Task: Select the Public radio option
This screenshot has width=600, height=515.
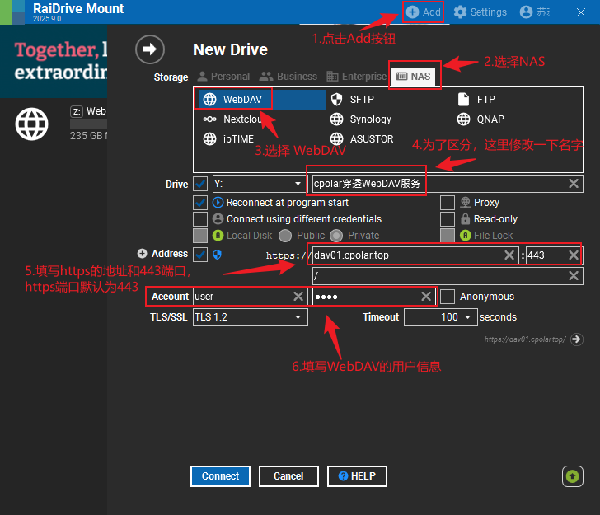Action: click(x=285, y=236)
